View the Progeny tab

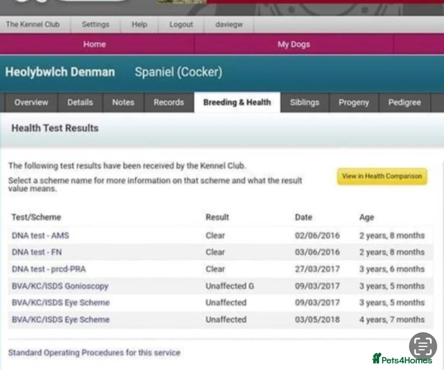354,102
